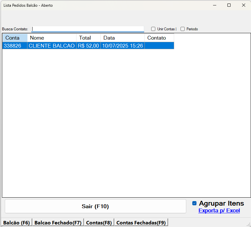Click the CLIENTE BALCAO name cell
The width and height of the screenshot is (251, 227).
click(52, 46)
